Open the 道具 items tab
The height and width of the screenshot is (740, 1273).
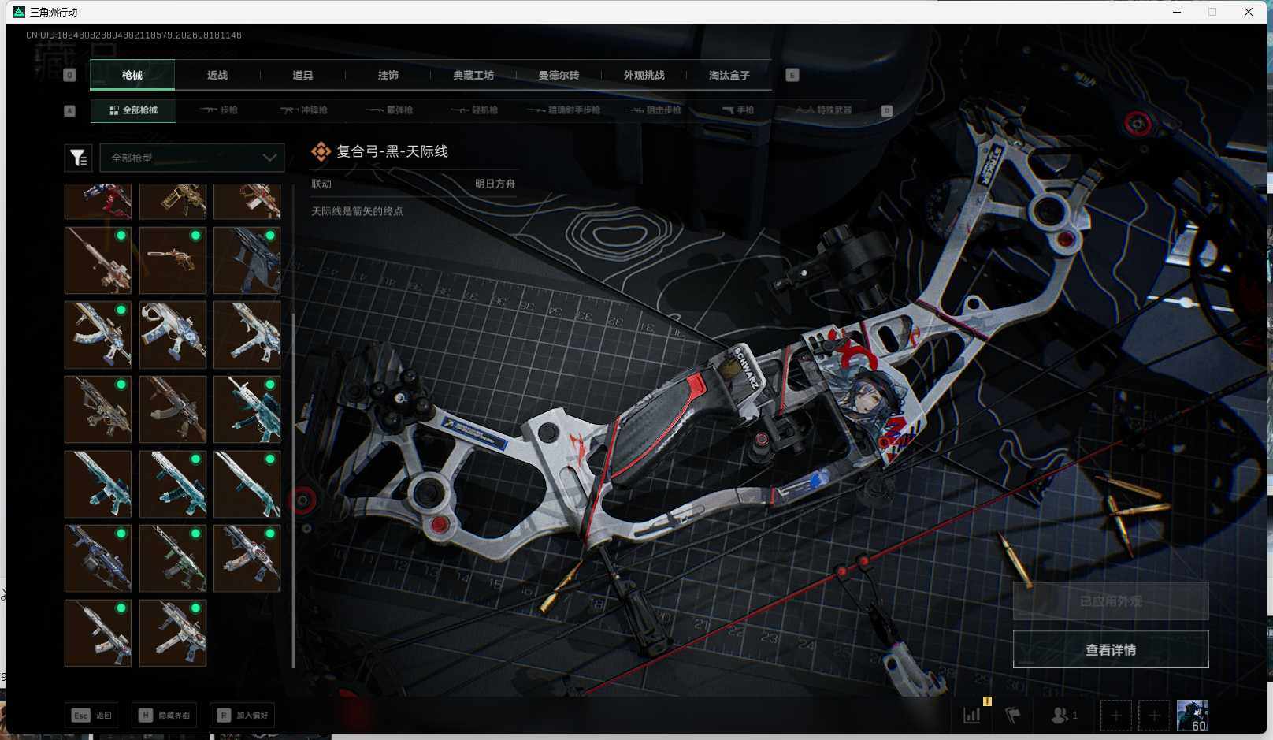pos(302,75)
